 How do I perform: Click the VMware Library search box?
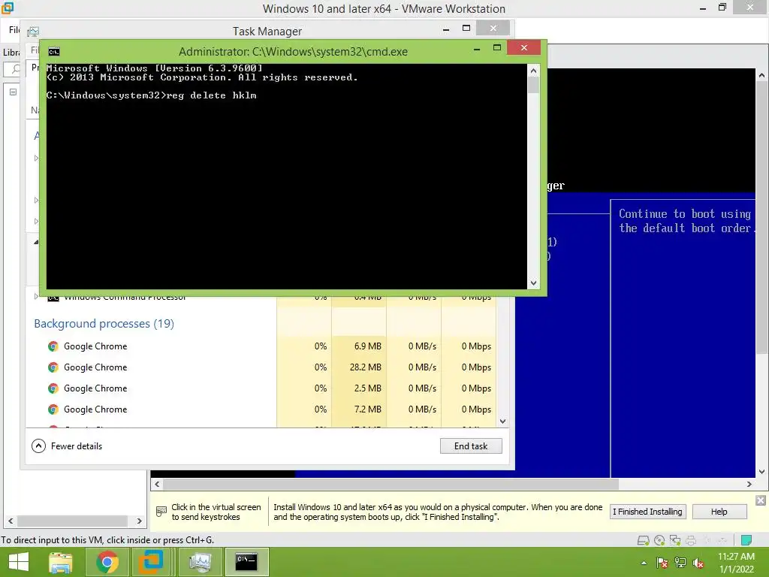click(12, 69)
